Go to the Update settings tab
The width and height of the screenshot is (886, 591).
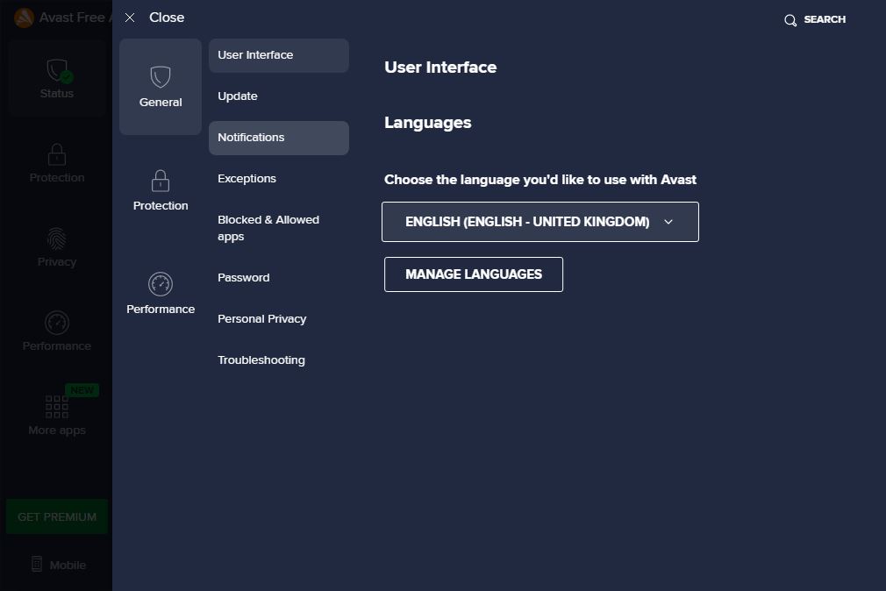pos(279,96)
